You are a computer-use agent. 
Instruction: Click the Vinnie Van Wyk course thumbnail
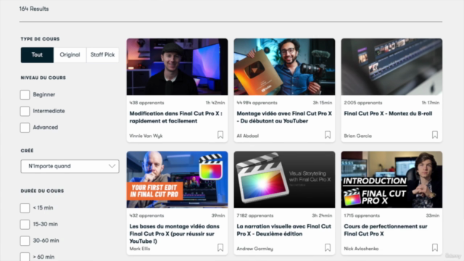[177, 67]
